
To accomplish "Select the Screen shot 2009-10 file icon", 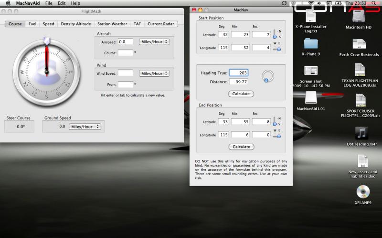I will (x=311, y=71).
